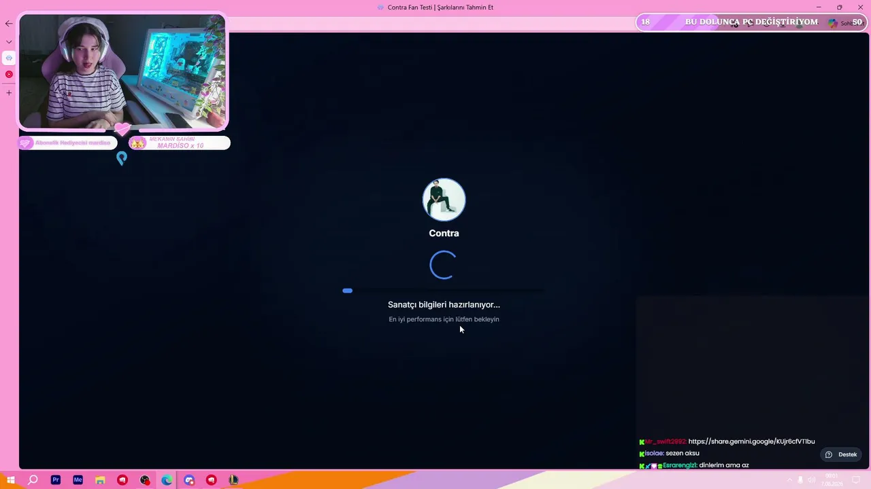The width and height of the screenshot is (871, 489).
Task: Launch Adobe Media Encoder from taskbar
Action: [x=78, y=480]
